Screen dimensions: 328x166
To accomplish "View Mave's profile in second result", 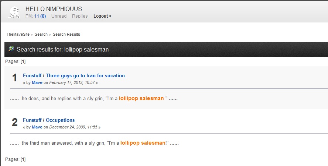I will 37,127.
